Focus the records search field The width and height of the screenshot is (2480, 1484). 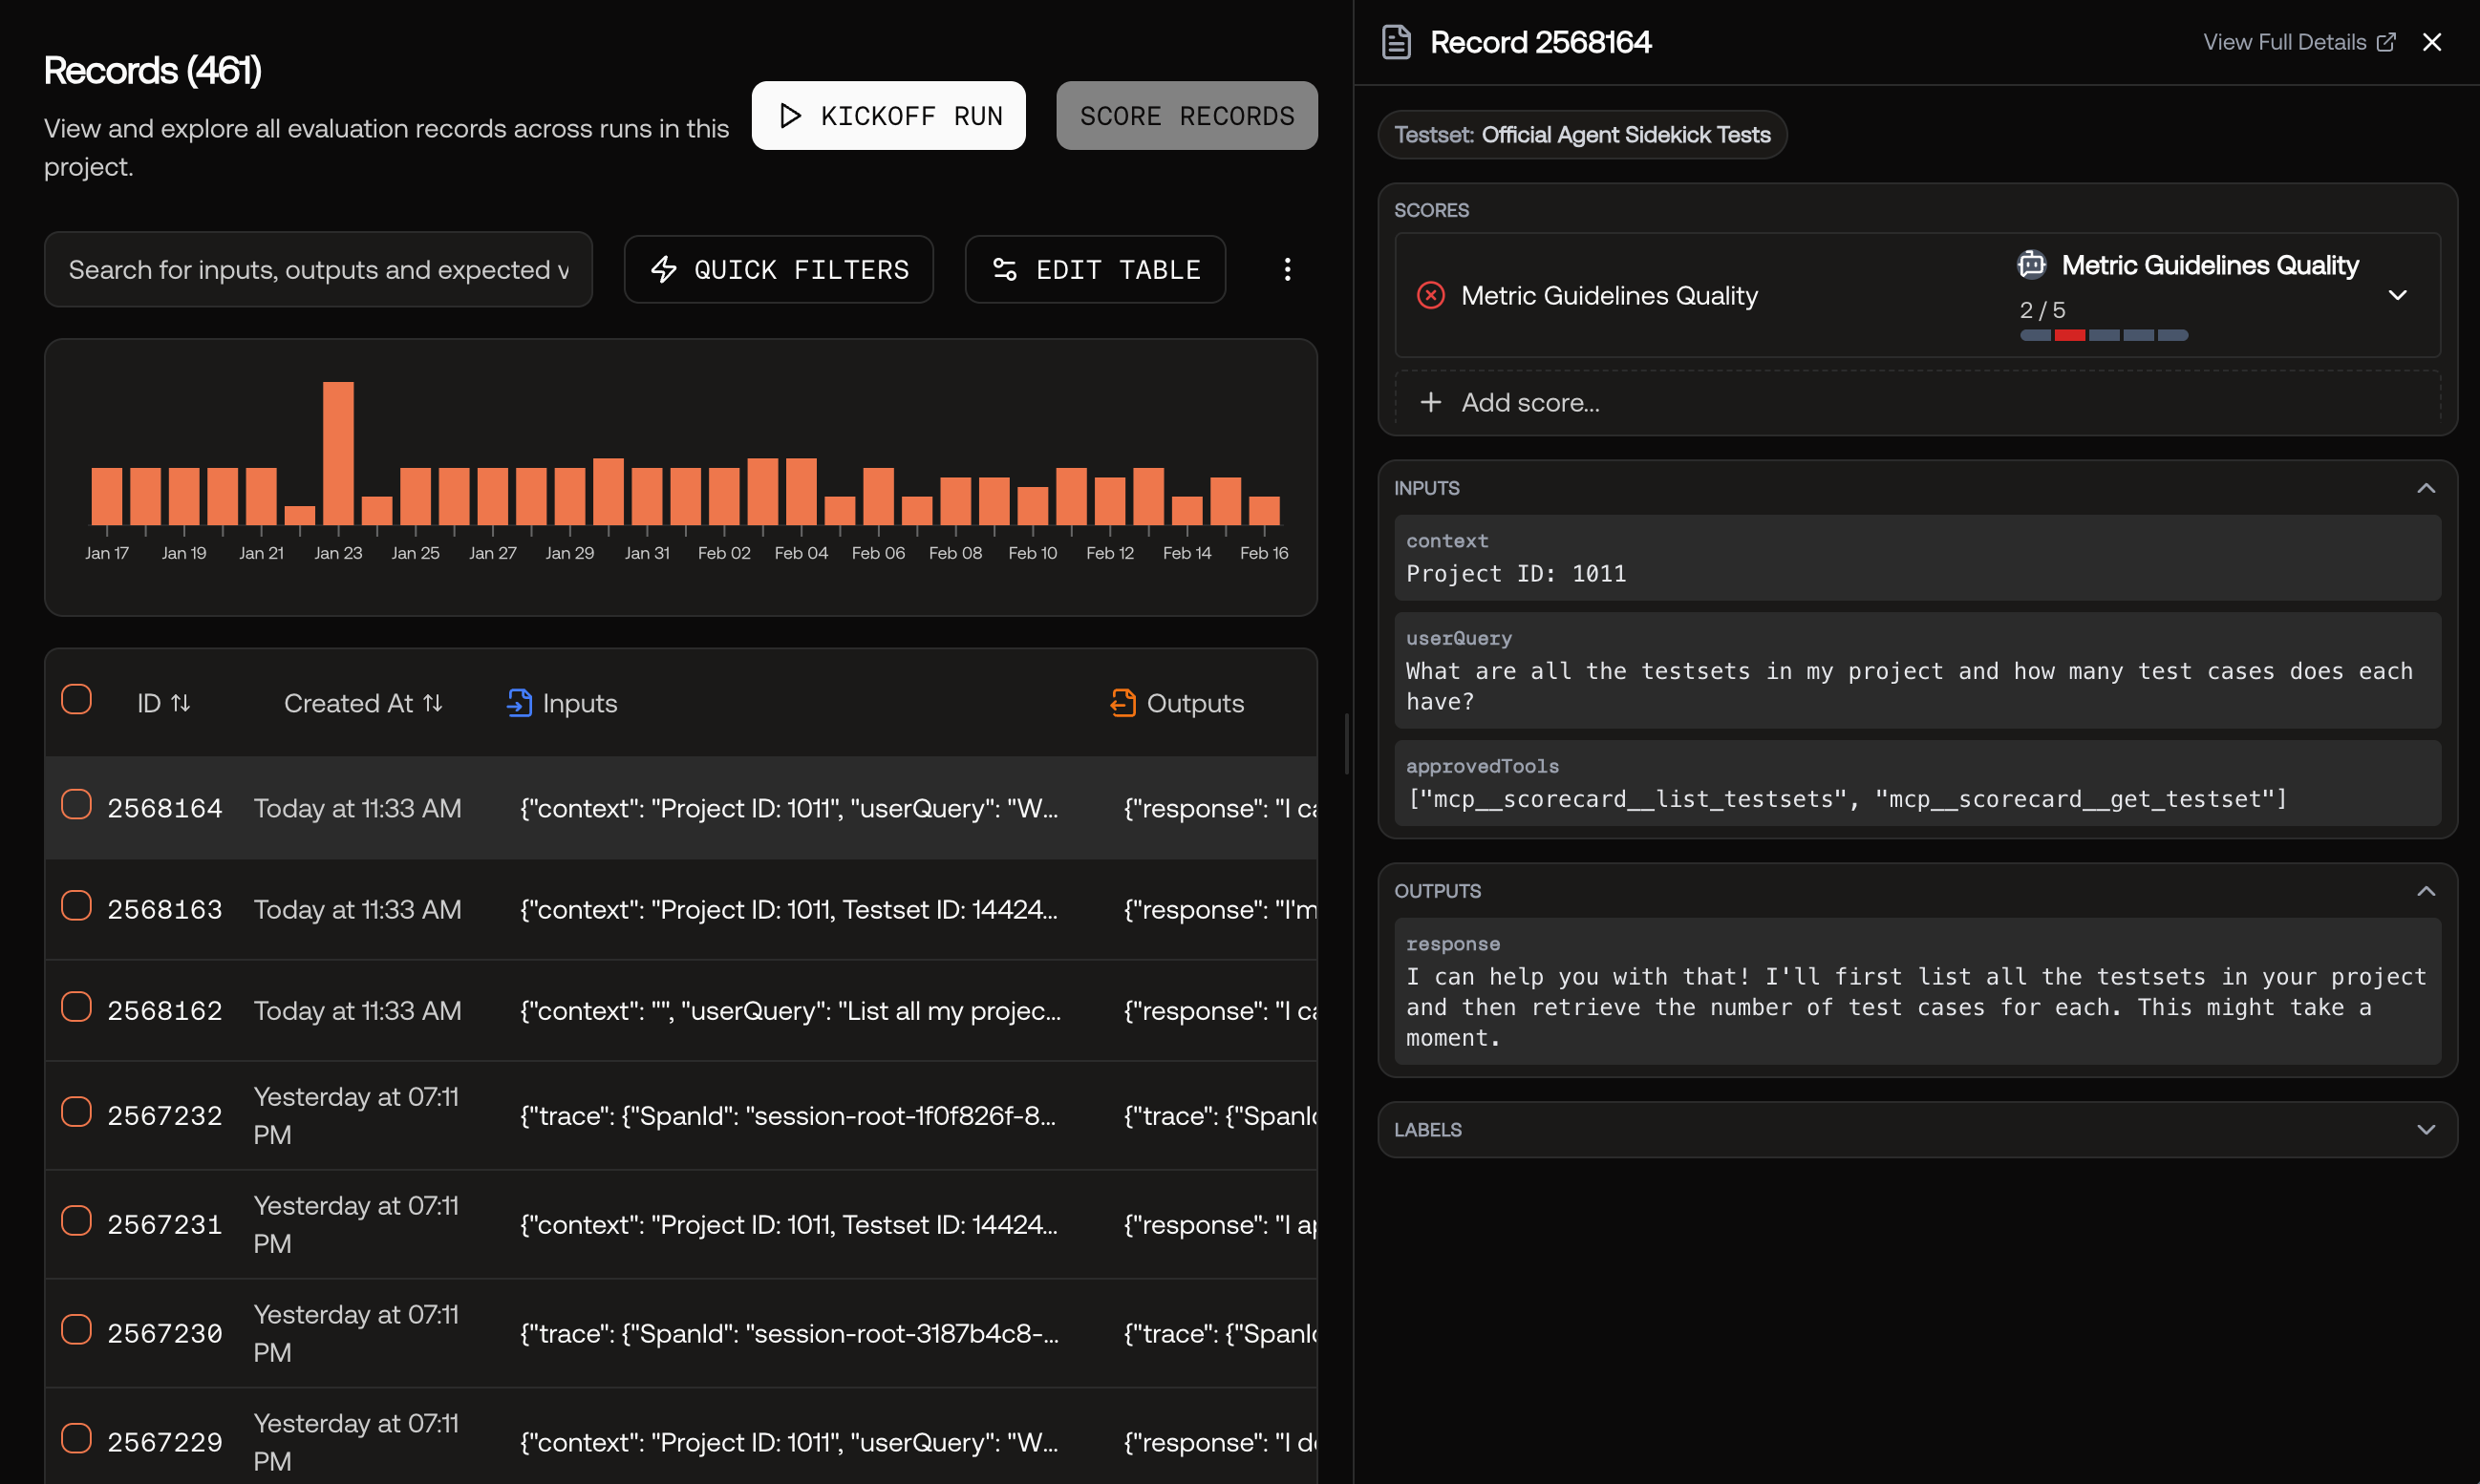(318, 270)
